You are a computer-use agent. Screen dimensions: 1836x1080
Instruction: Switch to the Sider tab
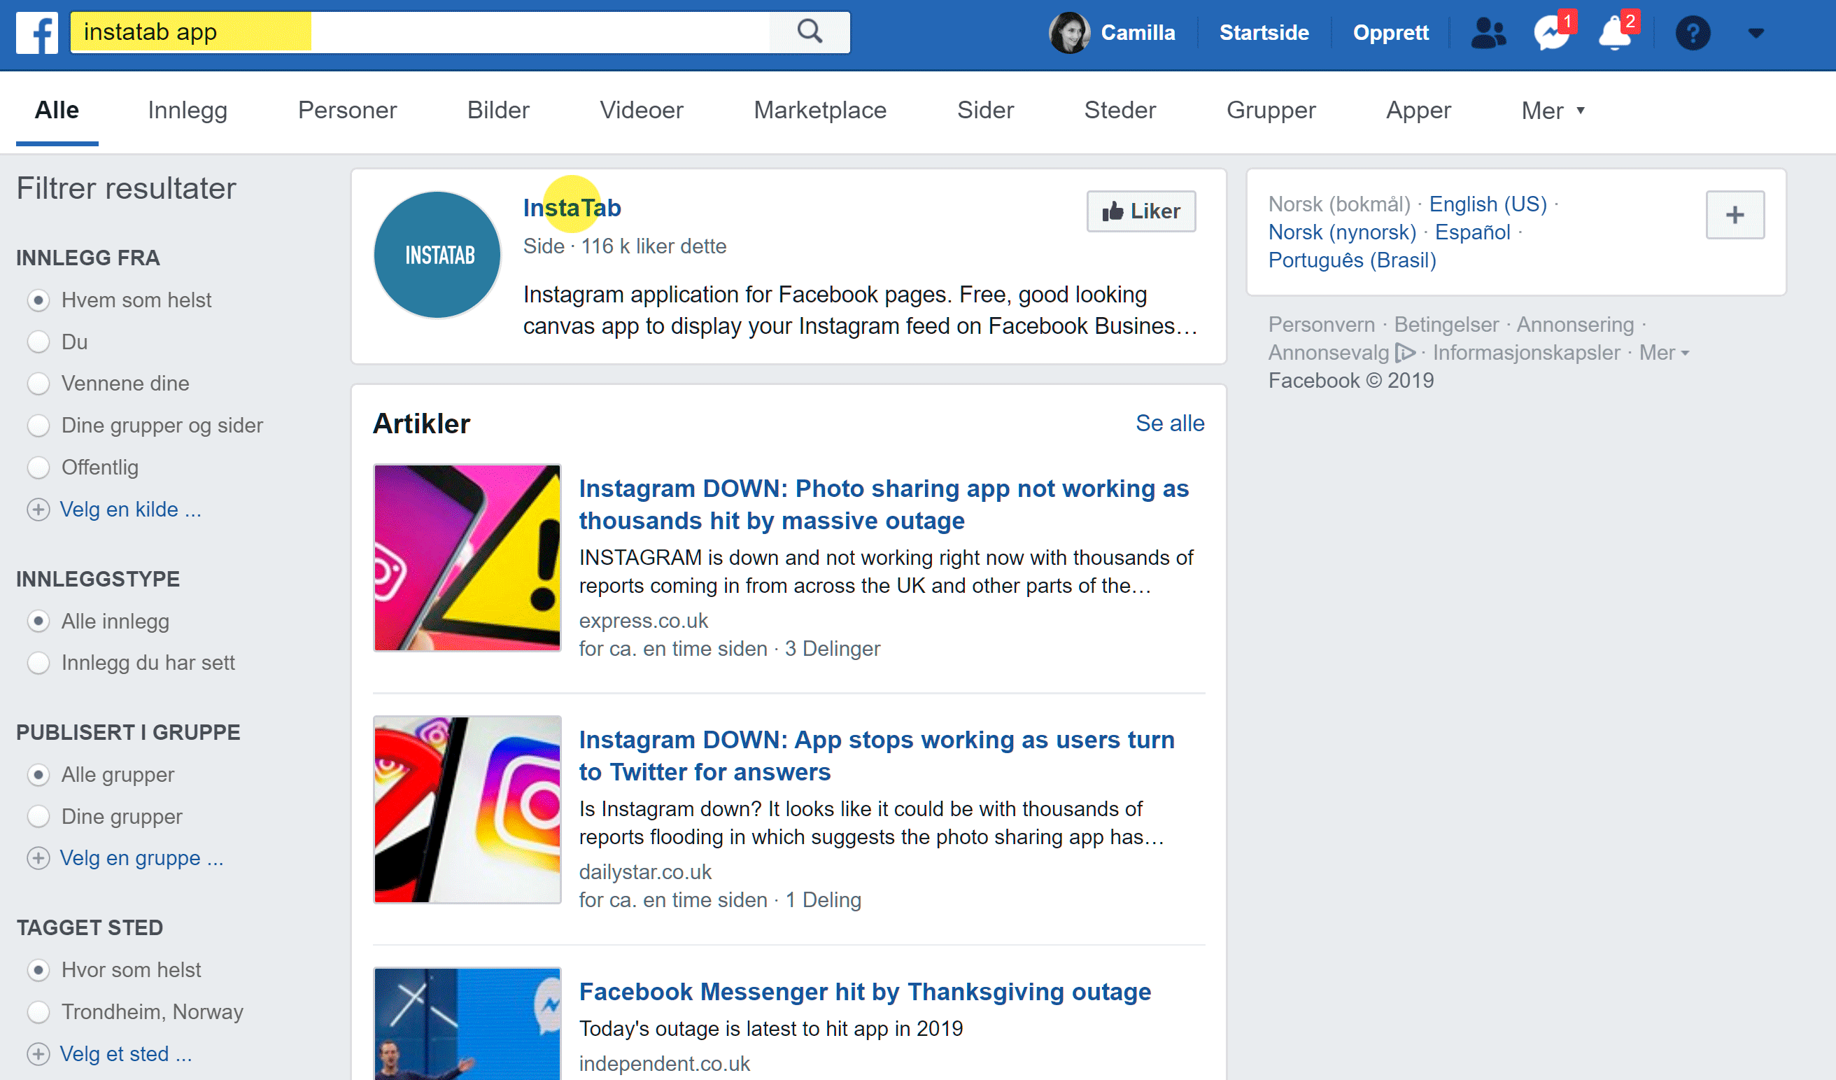click(985, 111)
